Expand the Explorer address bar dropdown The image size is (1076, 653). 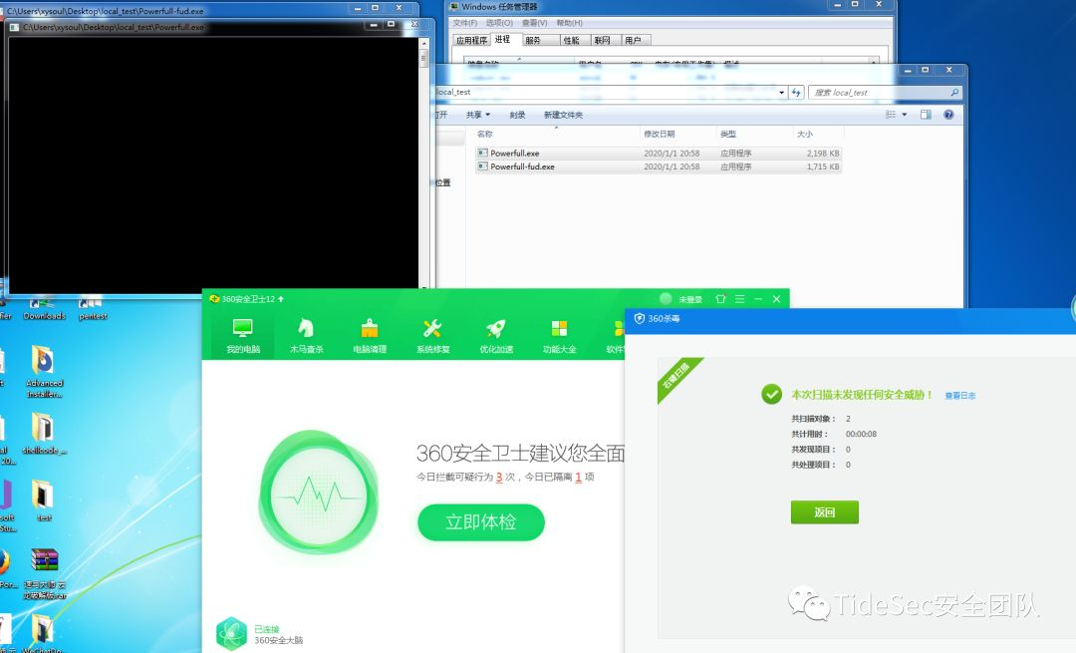coord(782,92)
